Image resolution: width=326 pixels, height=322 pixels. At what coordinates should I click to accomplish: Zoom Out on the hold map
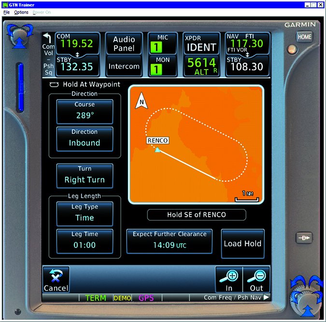(x=256, y=279)
